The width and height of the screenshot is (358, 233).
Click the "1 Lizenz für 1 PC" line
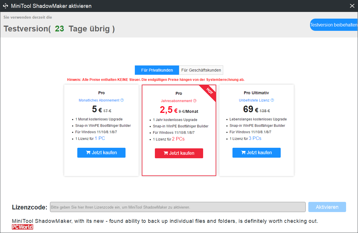pyautogui.click(x=90, y=138)
